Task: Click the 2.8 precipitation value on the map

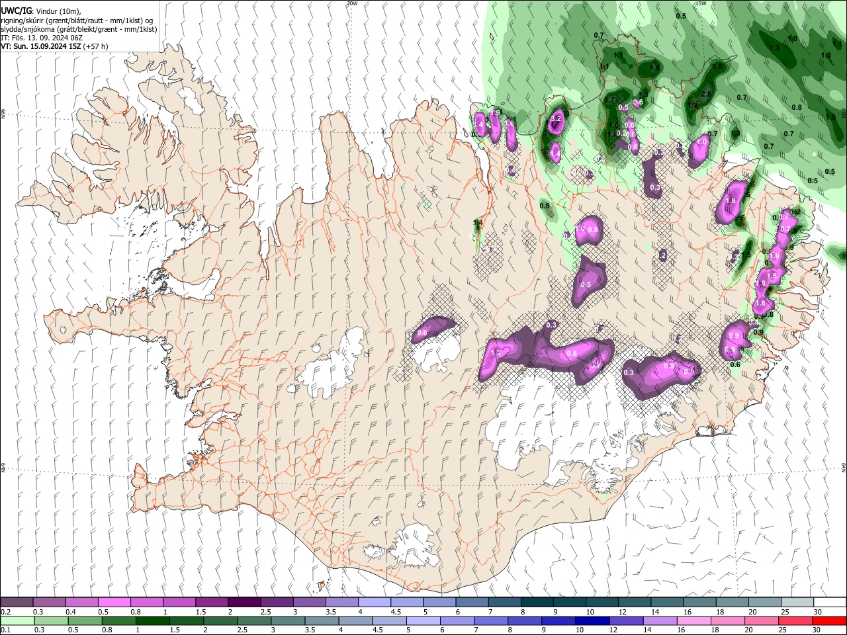Action: [705, 95]
